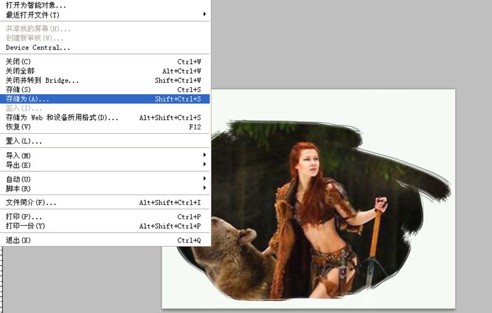The height and width of the screenshot is (313, 492).
Task: Click 关闭并转到 Bridge... entry
Action: pyautogui.click(x=42, y=80)
